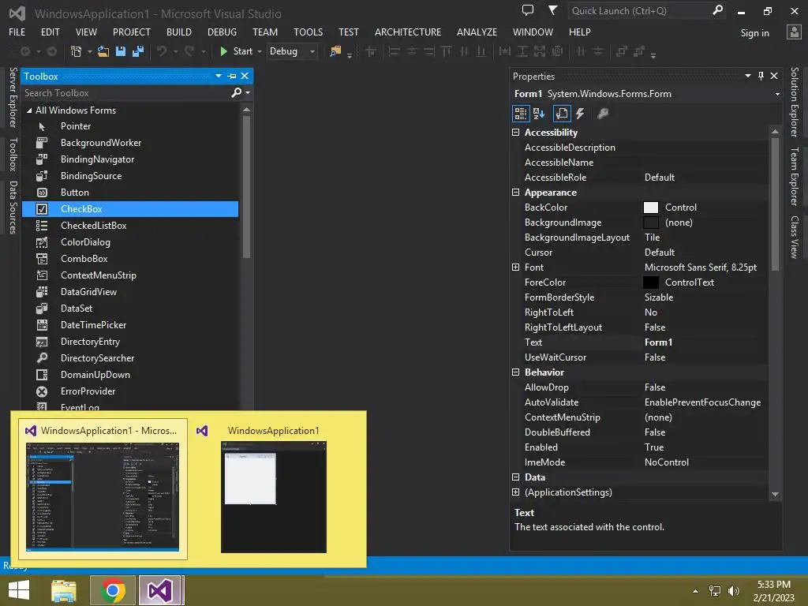Open the Server Explorer side tab
The image size is (808, 606).
[x=13, y=97]
